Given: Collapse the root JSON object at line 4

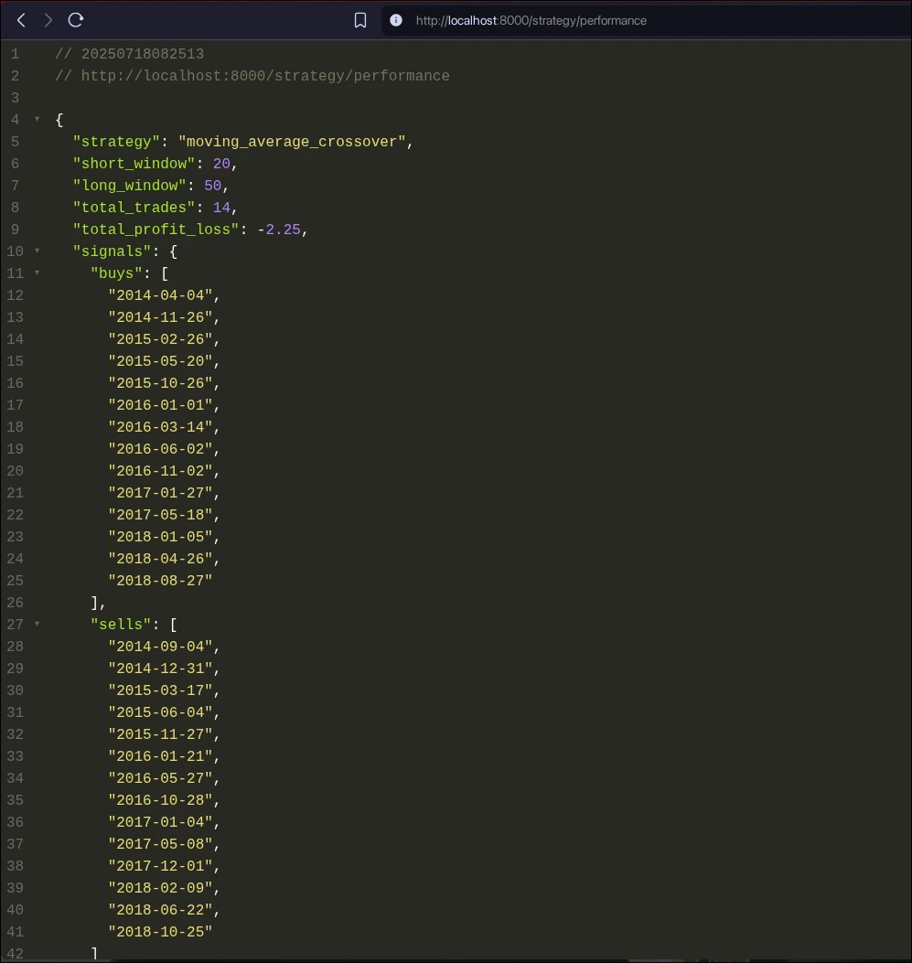Looking at the screenshot, I should [37, 119].
